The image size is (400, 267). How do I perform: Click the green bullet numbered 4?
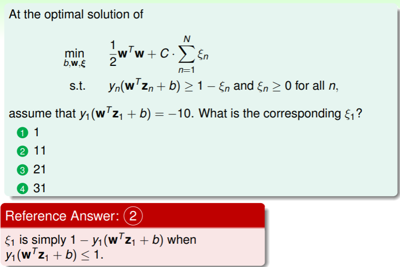click(22, 188)
